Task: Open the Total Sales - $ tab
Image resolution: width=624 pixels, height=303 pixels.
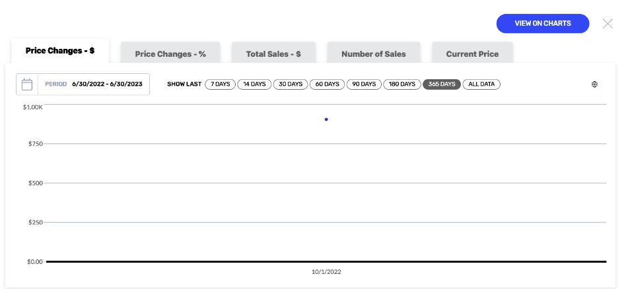Action: click(273, 53)
